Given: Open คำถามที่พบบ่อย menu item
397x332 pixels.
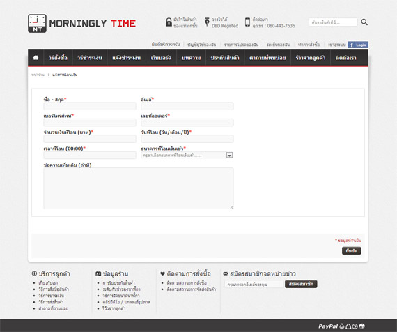Looking at the screenshot, I should pos(267,58).
